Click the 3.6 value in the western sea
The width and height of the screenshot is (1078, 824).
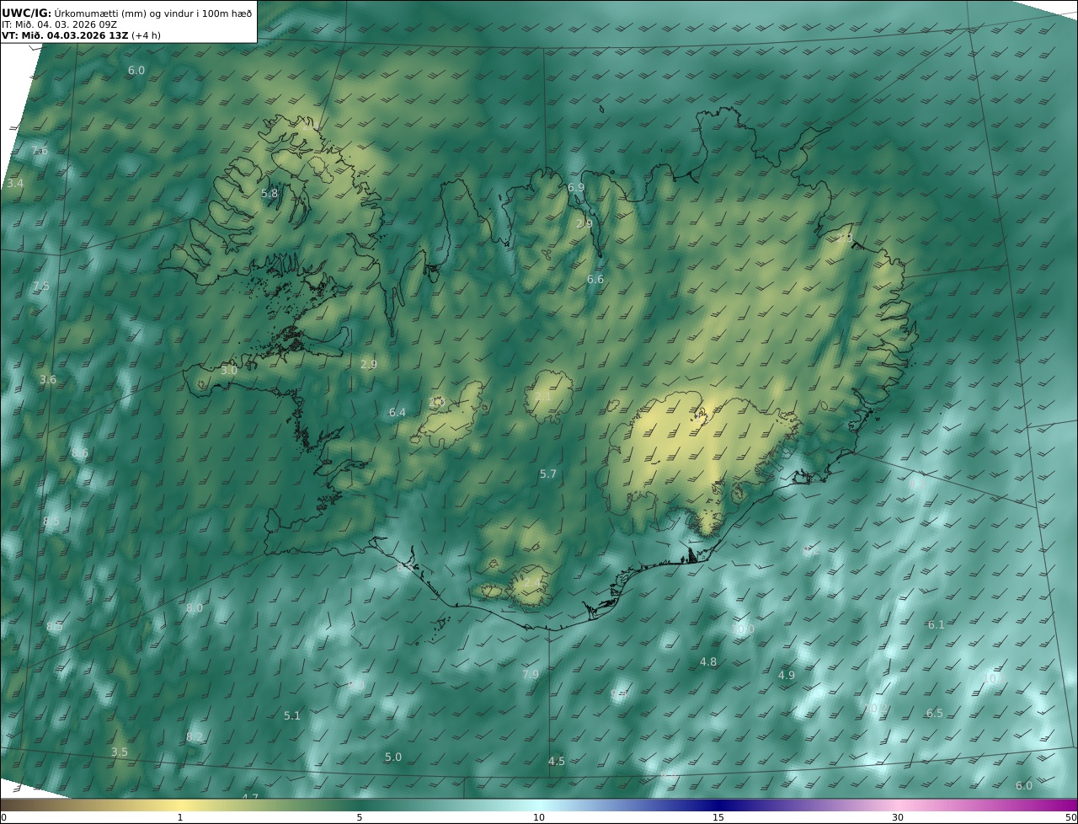click(x=48, y=380)
